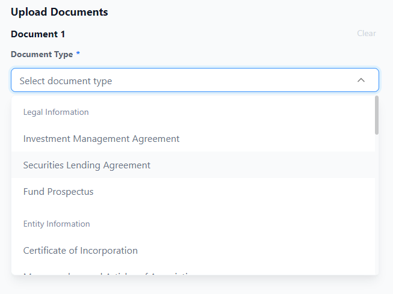Click the 'Select document type' combo box
The height and width of the screenshot is (294, 393).
(181, 80)
